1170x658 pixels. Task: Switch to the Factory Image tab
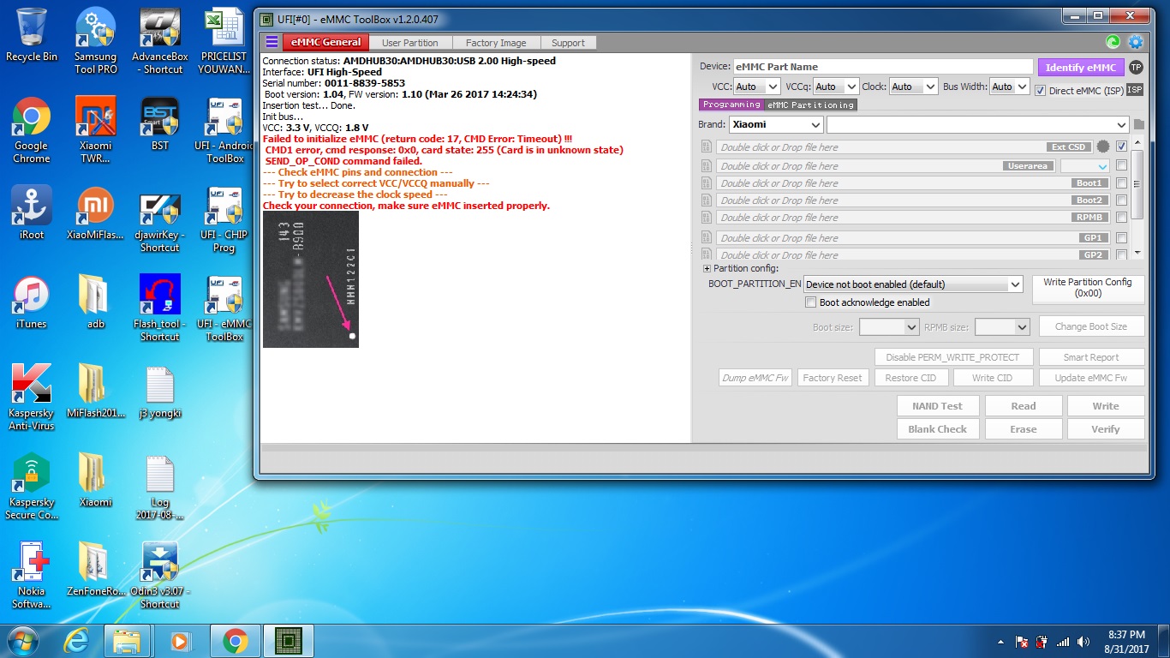click(495, 43)
